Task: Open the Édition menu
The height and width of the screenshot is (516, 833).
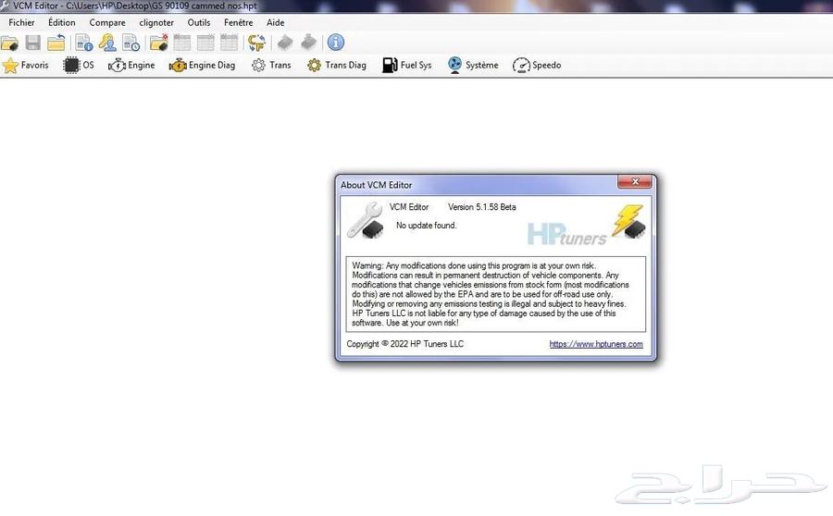Action: 62,23
